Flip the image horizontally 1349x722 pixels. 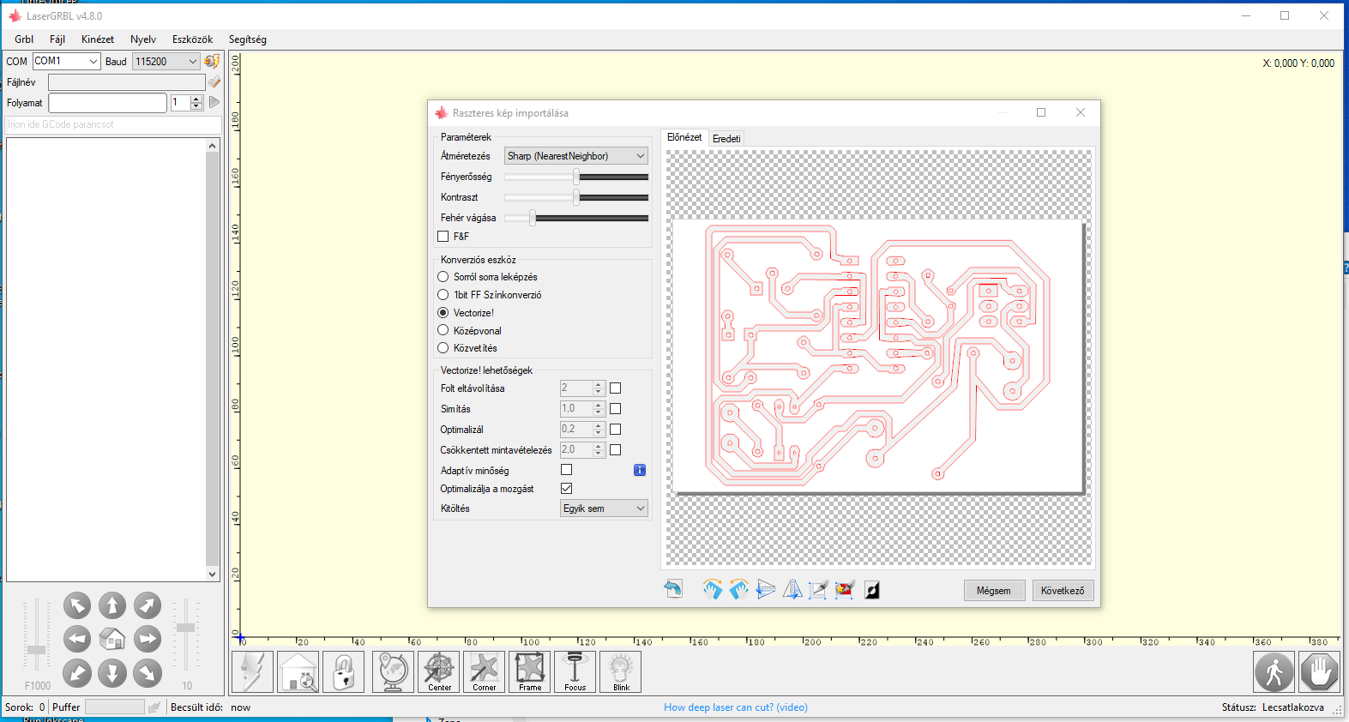pyautogui.click(x=792, y=590)
